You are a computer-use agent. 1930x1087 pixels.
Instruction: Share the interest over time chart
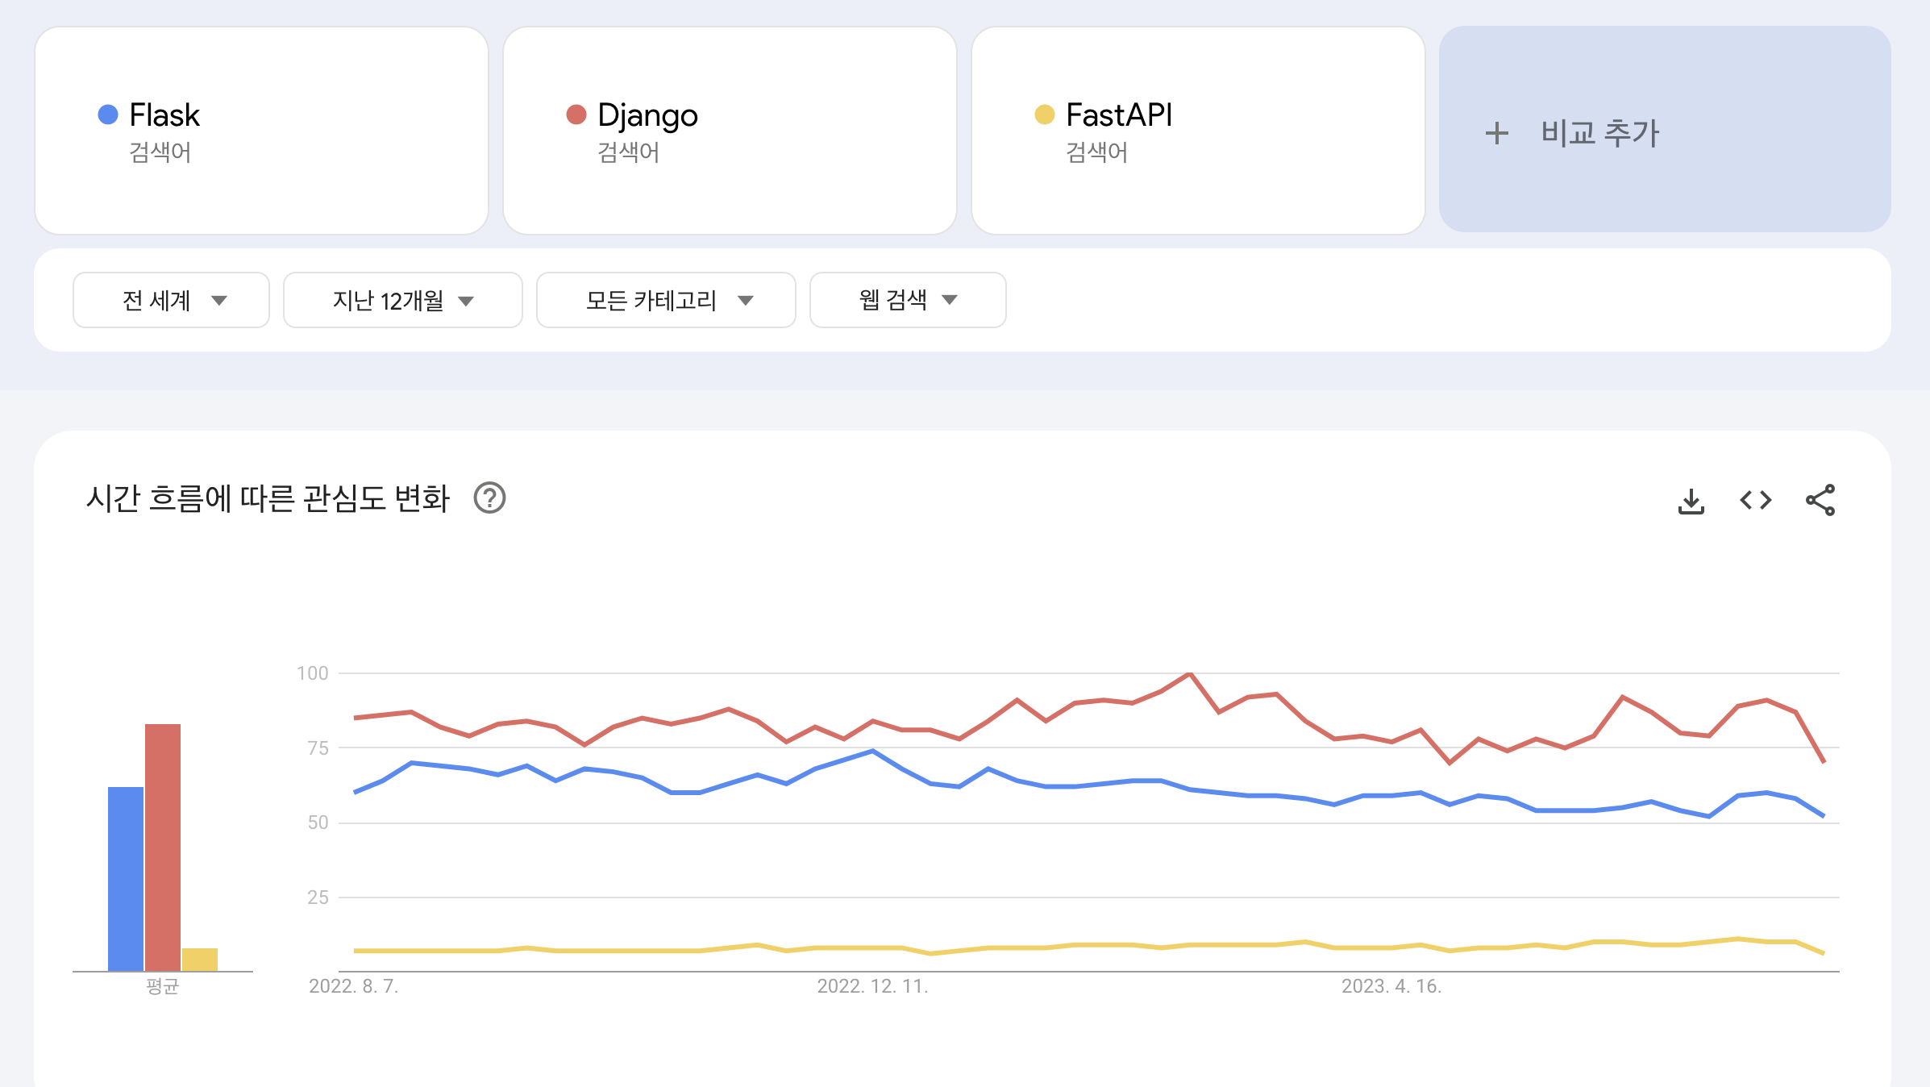pyautogui.click(x=1820, y=500)
